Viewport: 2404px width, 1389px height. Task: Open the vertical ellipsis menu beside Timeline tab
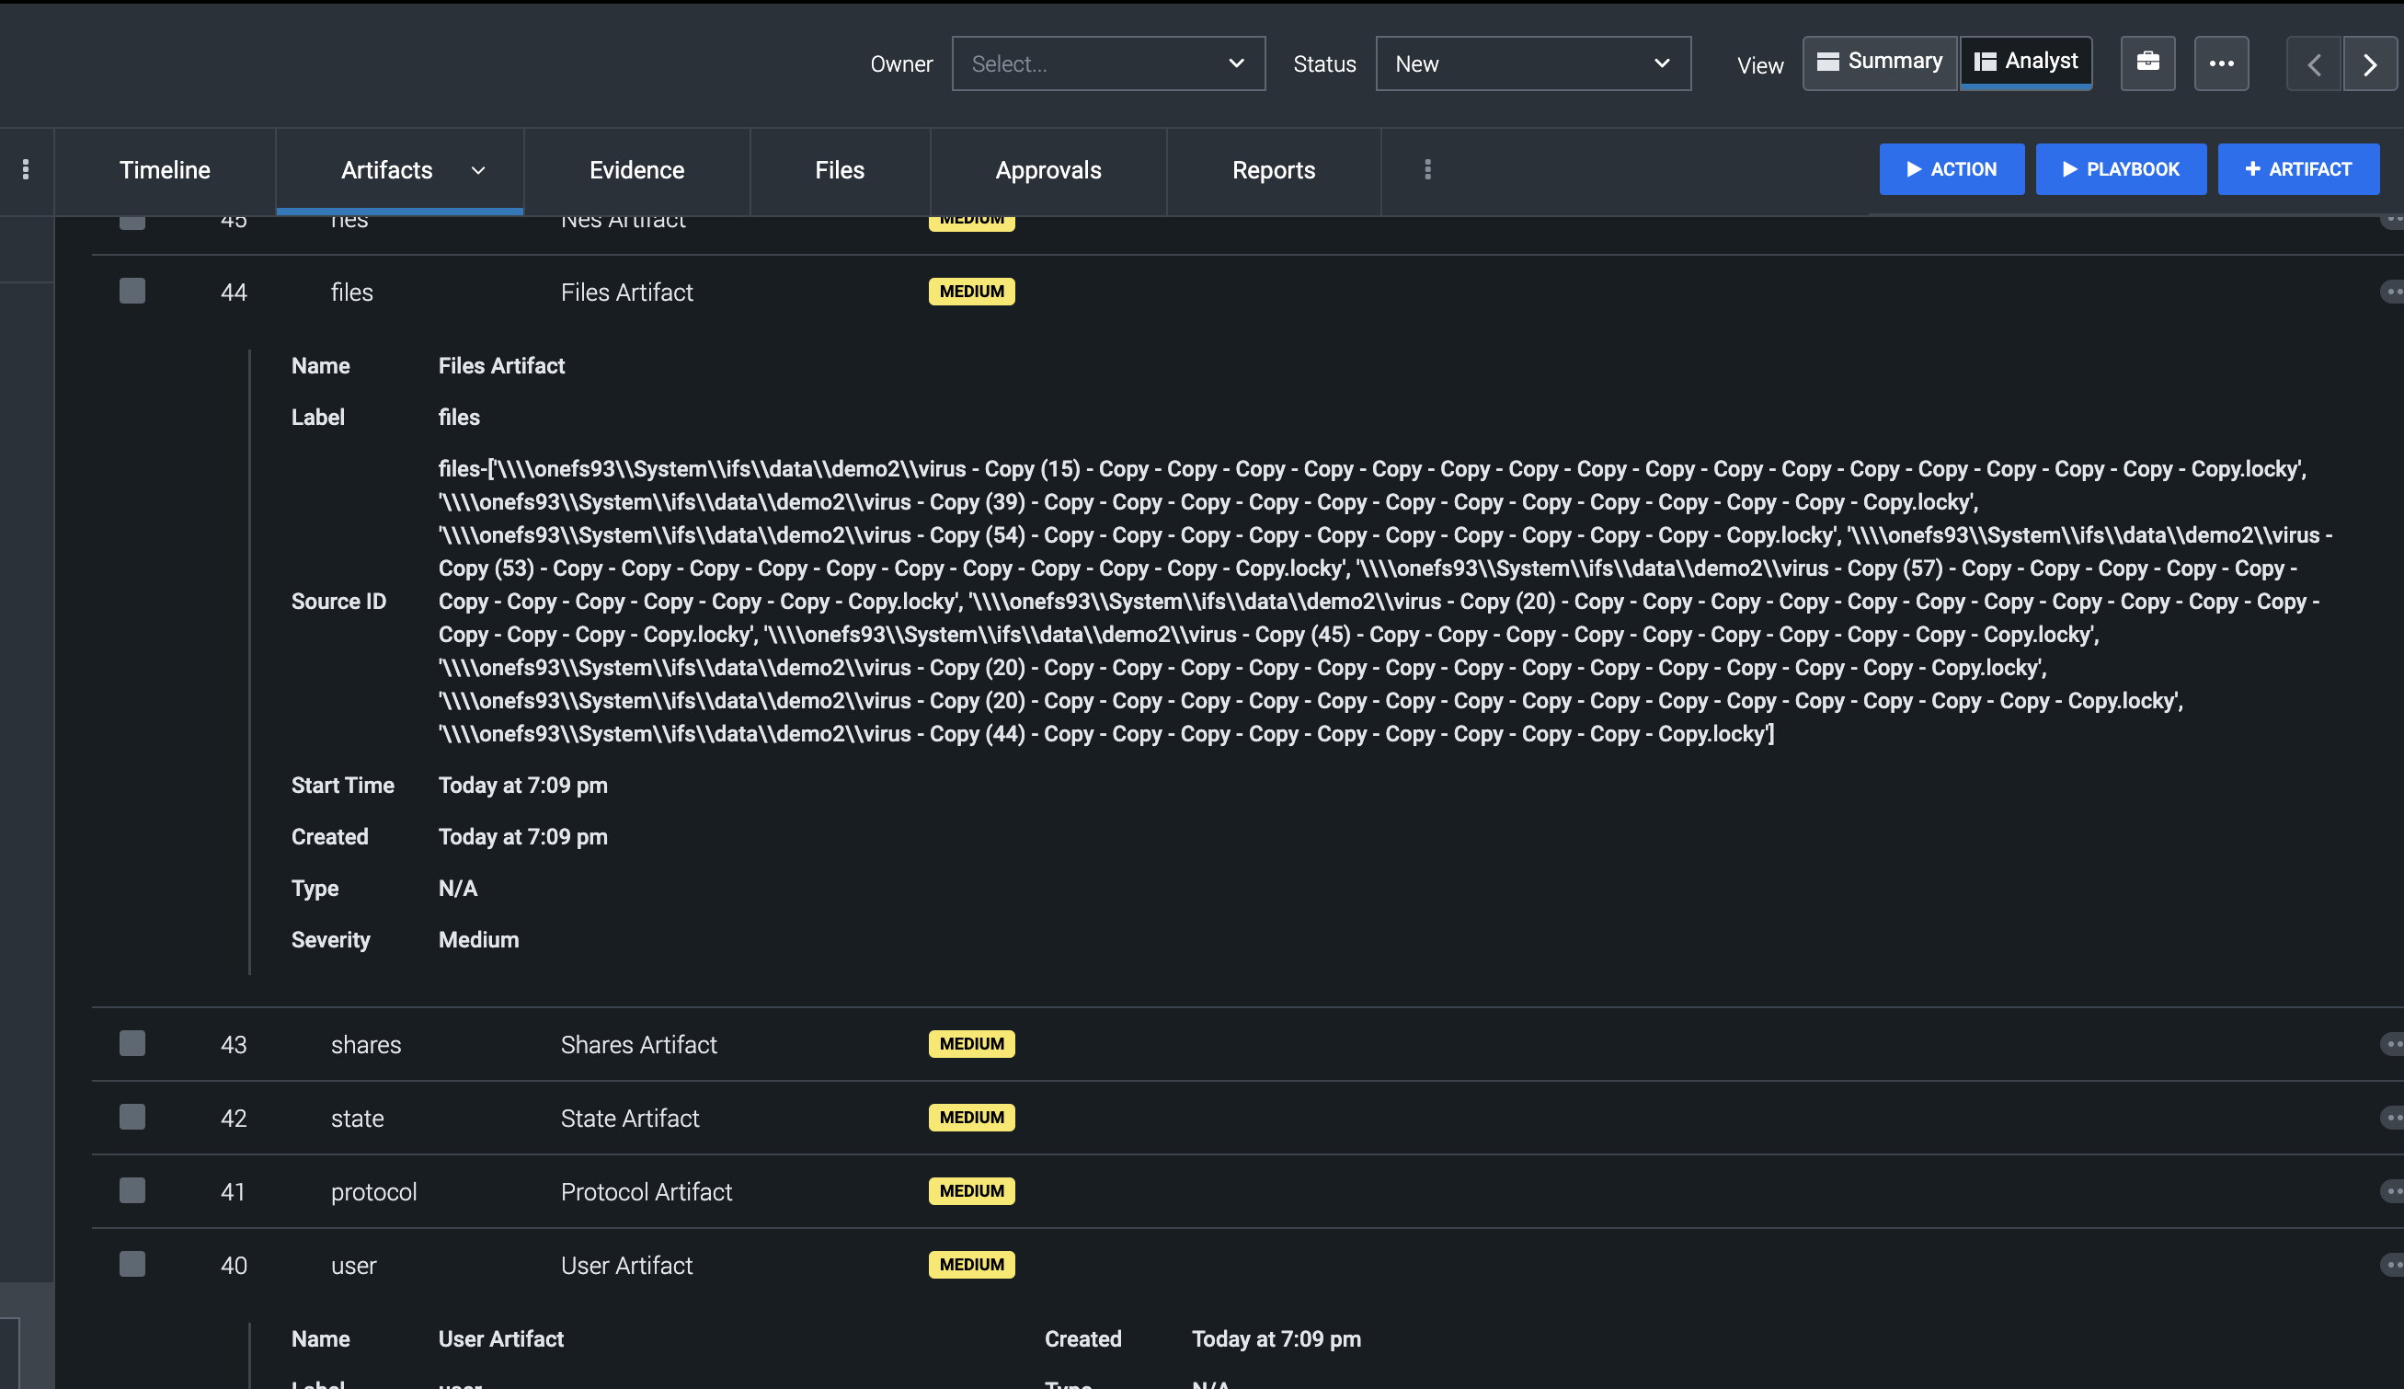coord(26,170)
